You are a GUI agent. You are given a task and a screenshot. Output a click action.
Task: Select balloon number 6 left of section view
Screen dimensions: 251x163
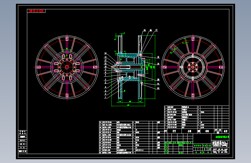pos(105,79)
